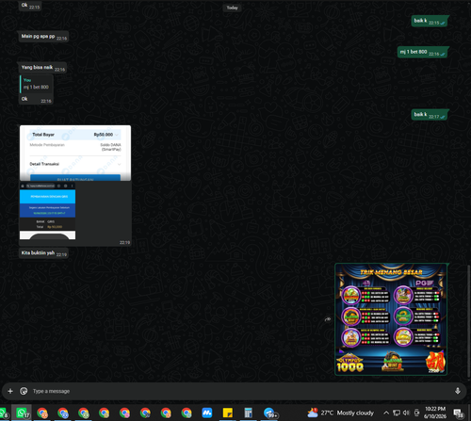Image resolution: width=471 pixels, height=421 pixels.
Task: Open the volume control in tray
Action: [406, 413]
